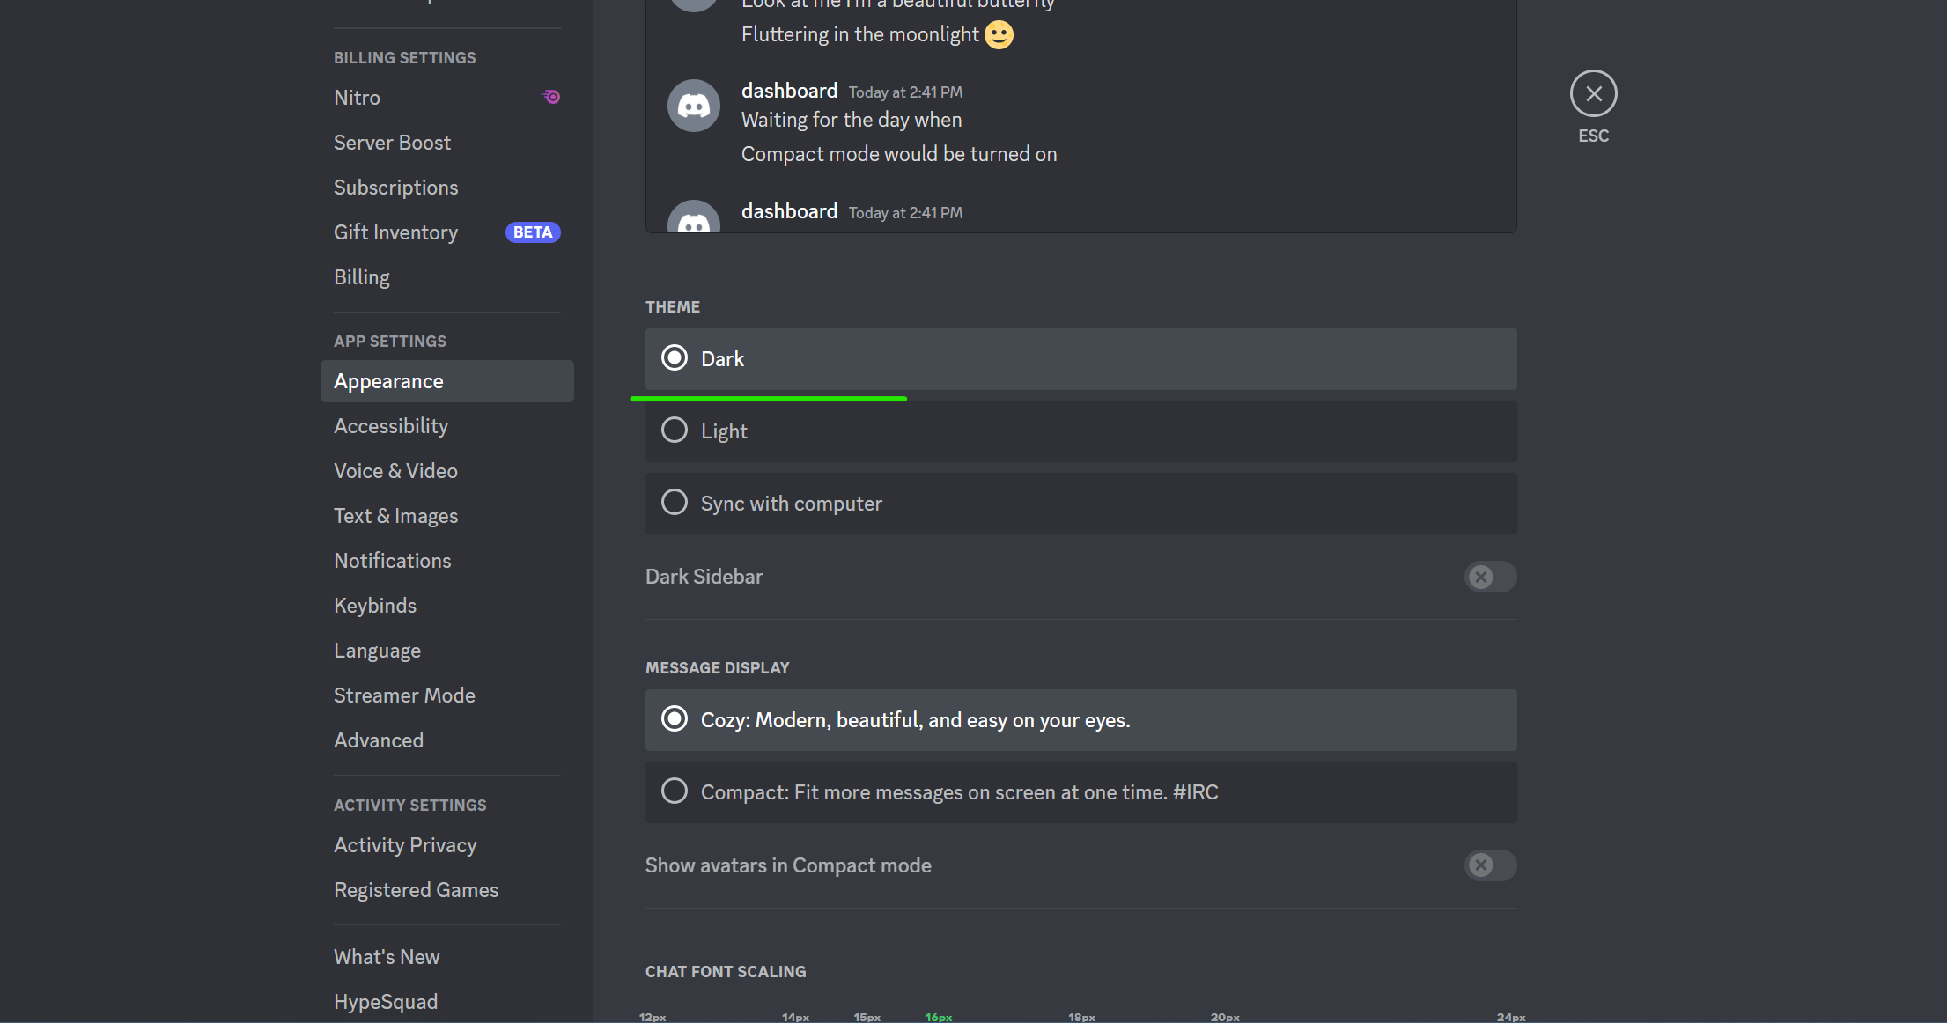This screenshot has height=1023, width=1947.
Task: Click the Streamer Mode settings icon
Action: (404, 695)
